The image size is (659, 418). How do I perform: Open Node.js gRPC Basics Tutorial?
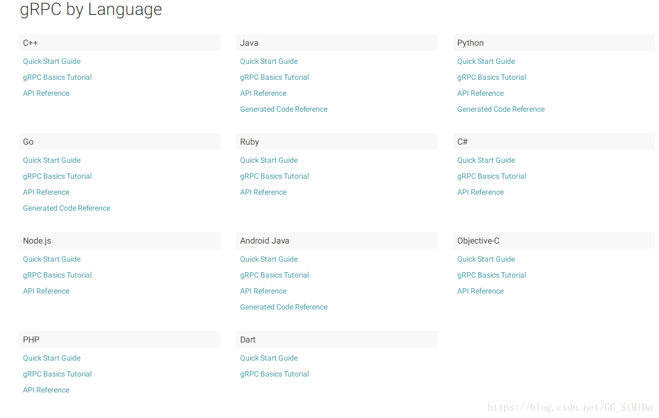pos(57,275)
